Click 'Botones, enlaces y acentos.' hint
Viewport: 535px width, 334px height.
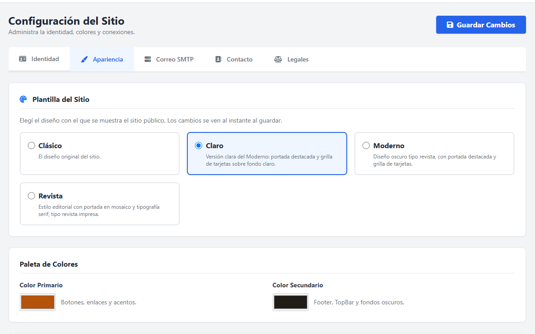(x=99, y=302)
